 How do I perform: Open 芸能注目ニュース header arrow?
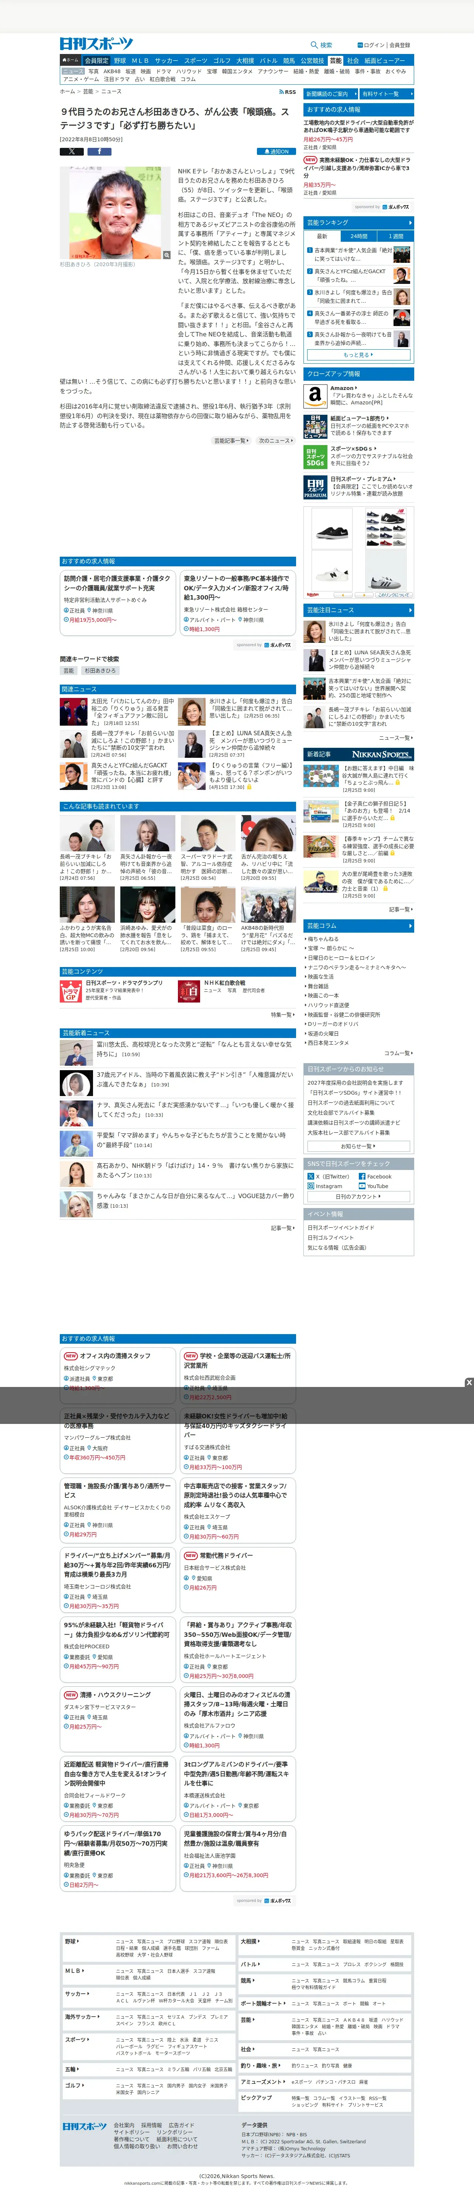pyautogui.click(x=410, y=610)
